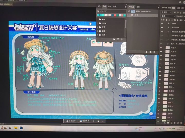Open the Swatches panel flyout menu
This screenshot has width=185, height=138.
pos(126,7)
